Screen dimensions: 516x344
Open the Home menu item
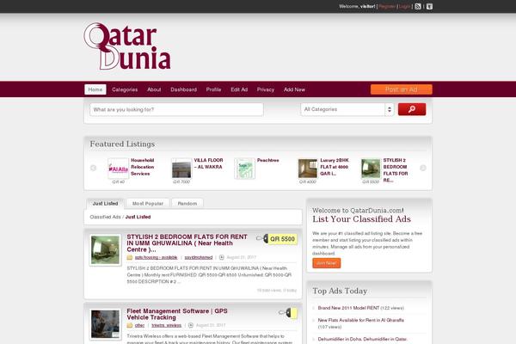[x=95, y=89]
